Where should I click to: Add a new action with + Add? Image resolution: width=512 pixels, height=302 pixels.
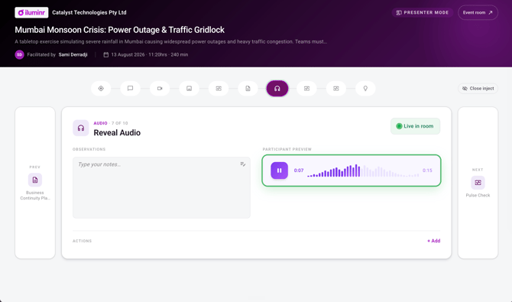pyautogui.click(x=433, y=241)
